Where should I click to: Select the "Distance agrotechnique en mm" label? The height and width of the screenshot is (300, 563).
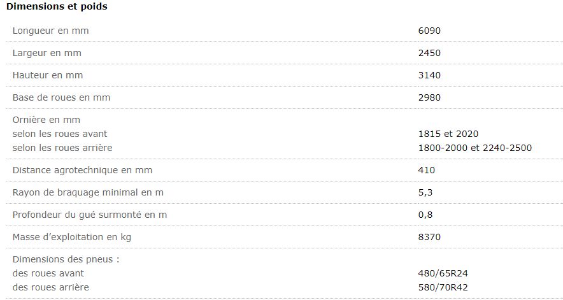click(x=82, y=170)
